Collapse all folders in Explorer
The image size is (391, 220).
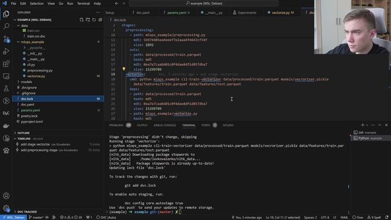(x=100, y=20)
